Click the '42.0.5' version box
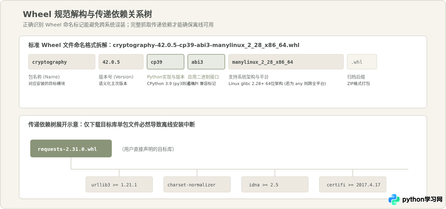446x209 pixels. pyautogui.click(x=121, y=62)
